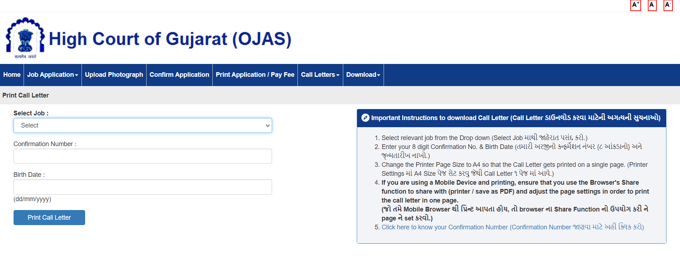680x274 pixels.
Task: Click link to know your Confirmation Number
Action: pyautogui.click(x=513, y=227)
